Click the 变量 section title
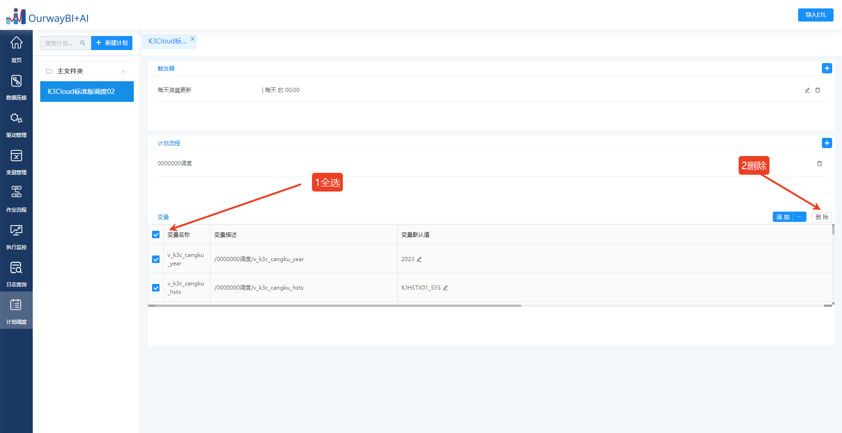Screen dimensions: 842x433 click(x=163, y=217)
